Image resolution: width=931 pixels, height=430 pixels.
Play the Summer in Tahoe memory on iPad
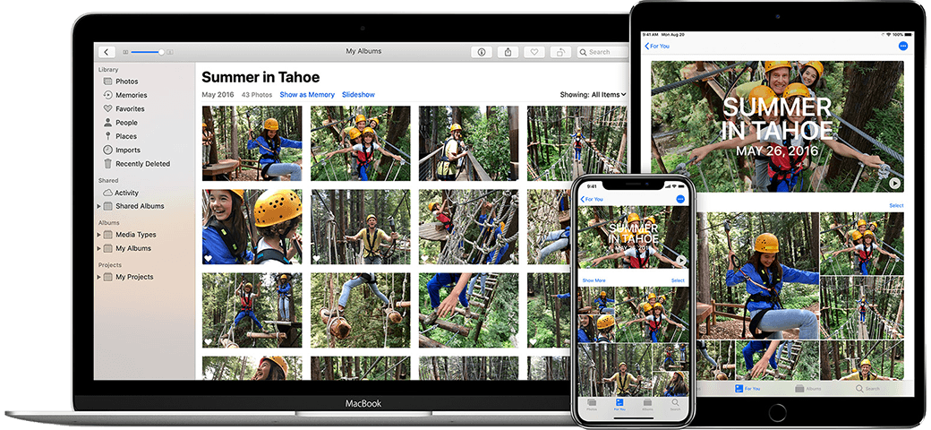pos(894,184)
